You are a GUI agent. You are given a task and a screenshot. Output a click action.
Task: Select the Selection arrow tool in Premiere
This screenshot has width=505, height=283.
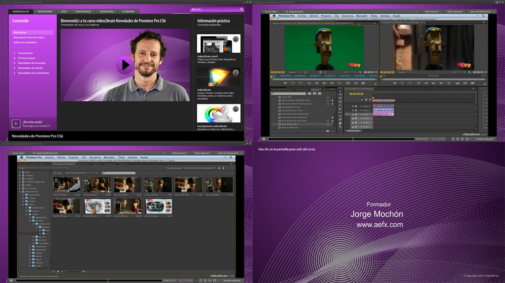click(340, 91)
